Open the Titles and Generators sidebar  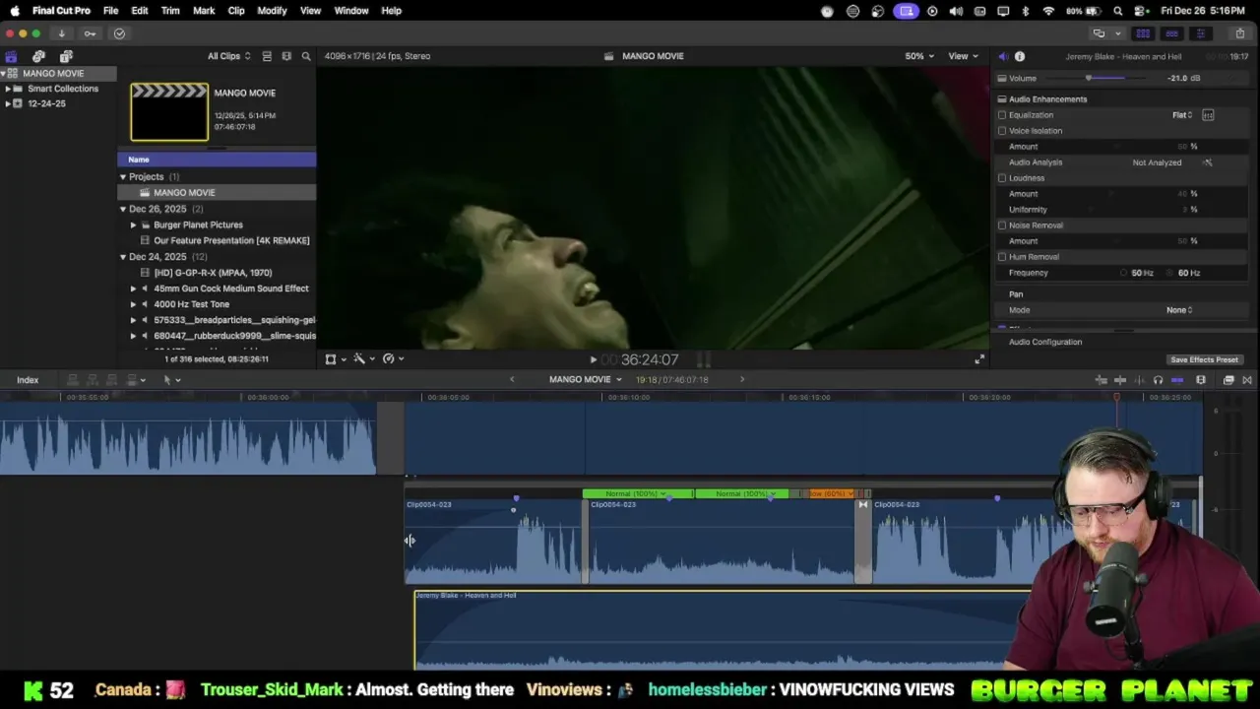coord(66,56)
